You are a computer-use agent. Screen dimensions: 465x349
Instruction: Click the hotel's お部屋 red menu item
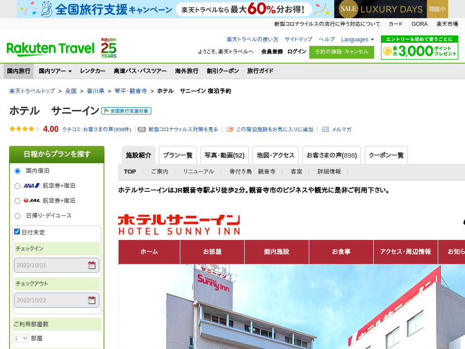pos(213,252)
